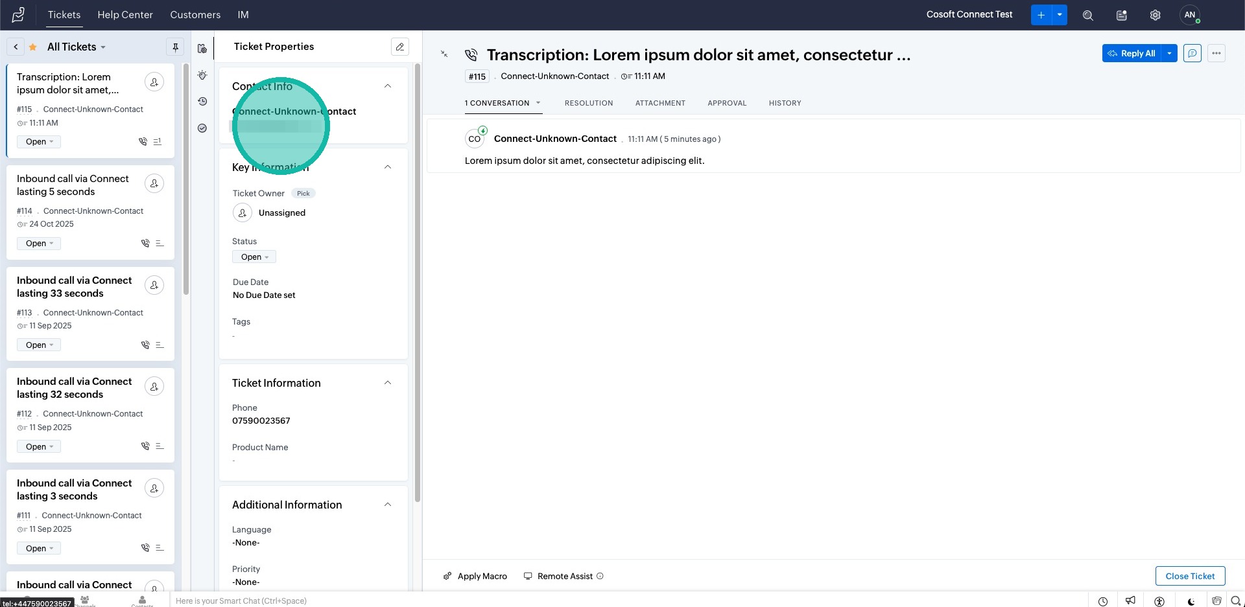Open the checkmark approvals sidebar icon

[x=202, y=128]
